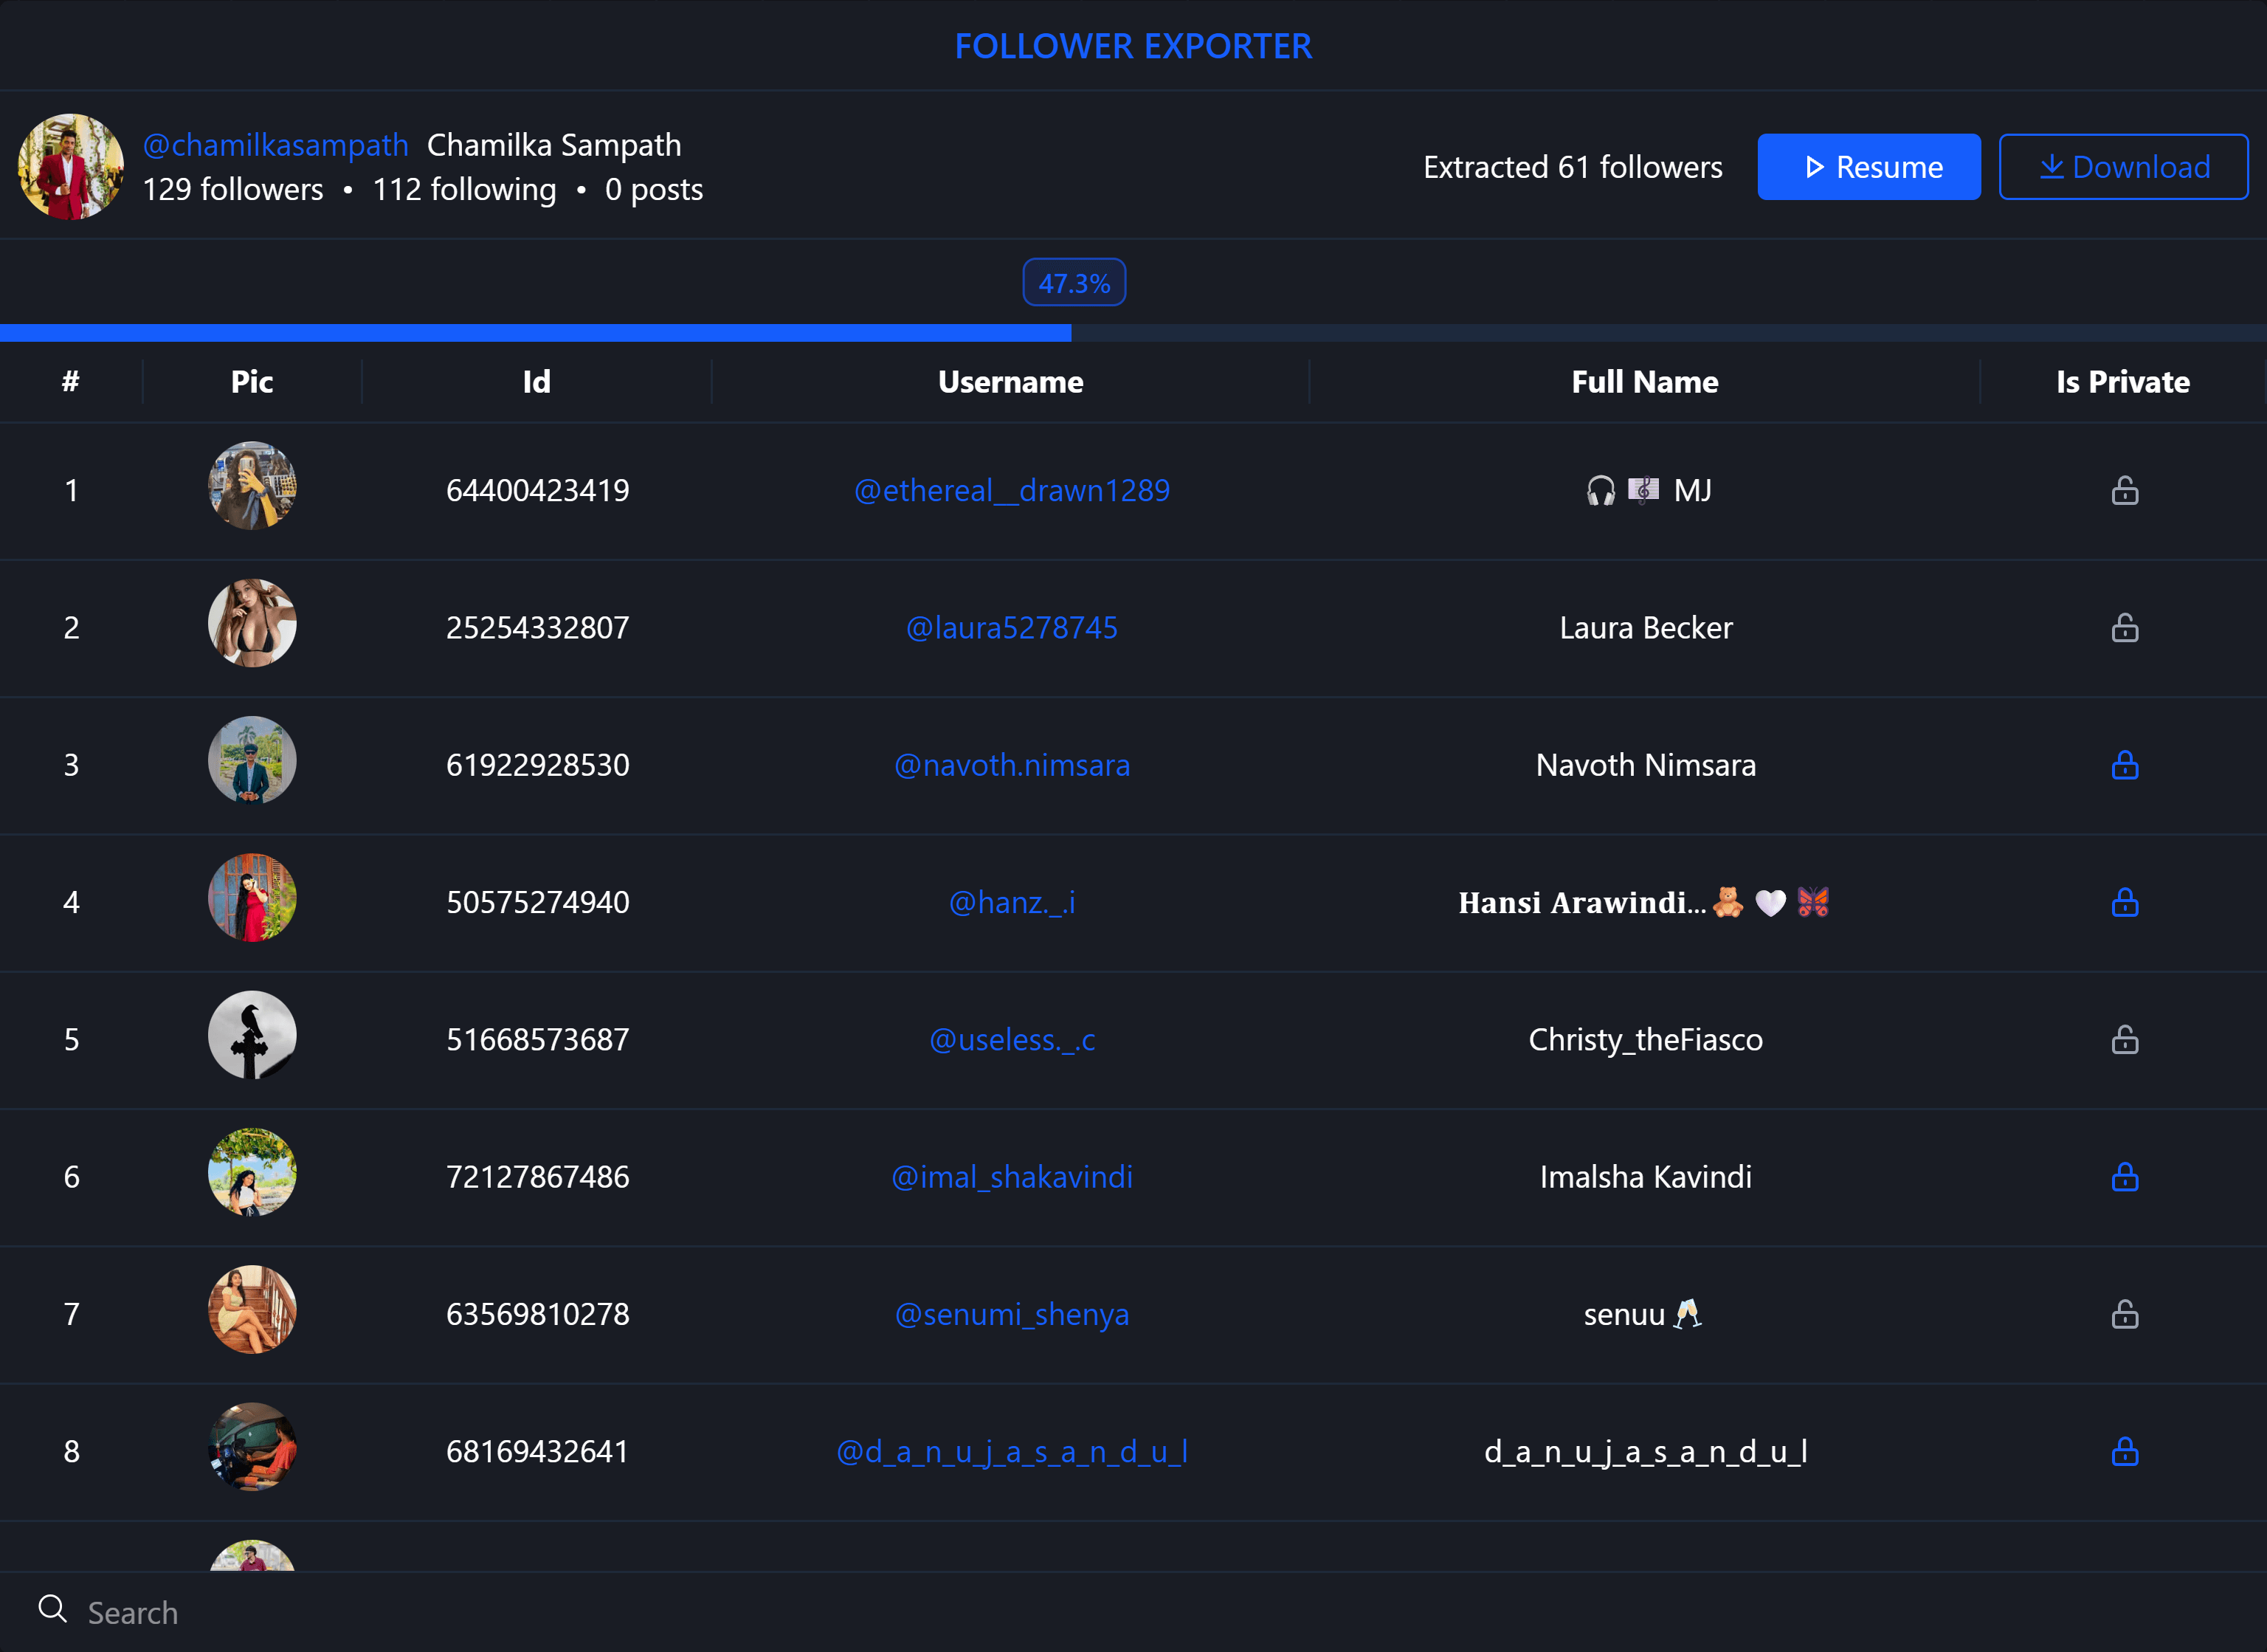Open @chamilkasampath profile link
Viewport: 2267px width, 1652px height.
tap(275, 145)
